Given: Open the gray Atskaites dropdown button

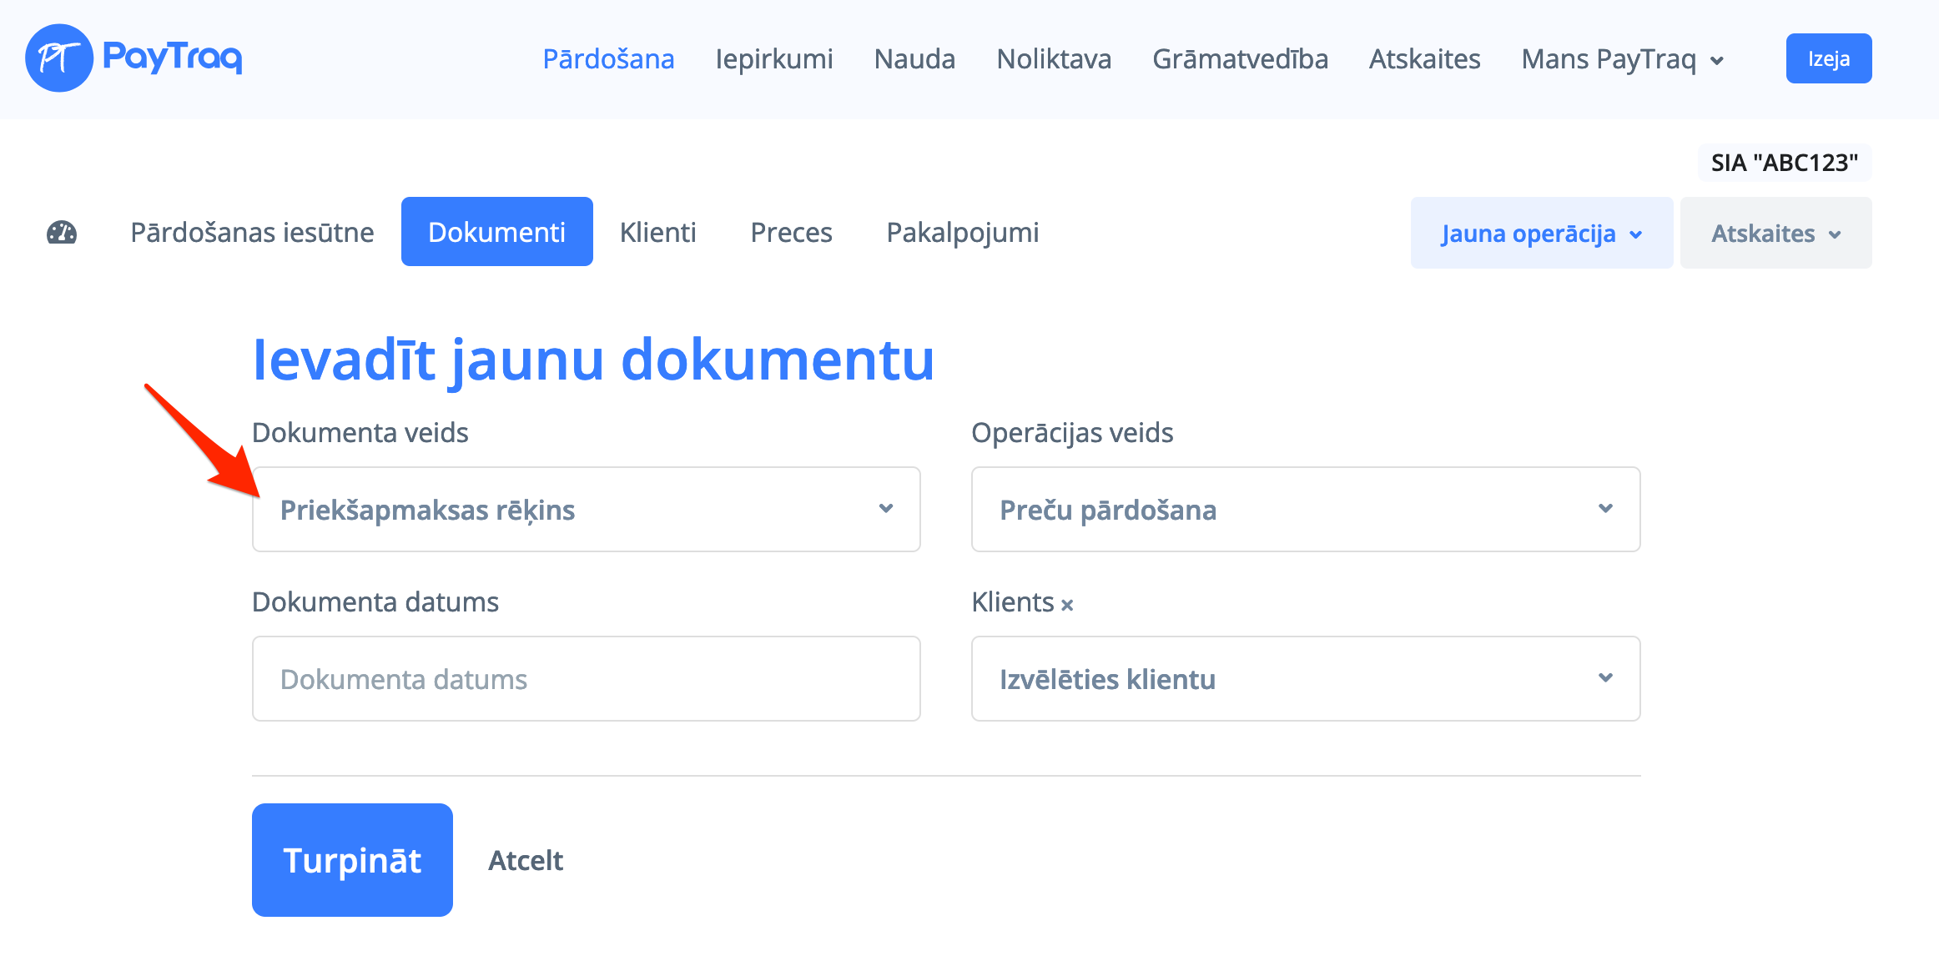Looking at the screenshot, I should click(x=1775, y=234).
